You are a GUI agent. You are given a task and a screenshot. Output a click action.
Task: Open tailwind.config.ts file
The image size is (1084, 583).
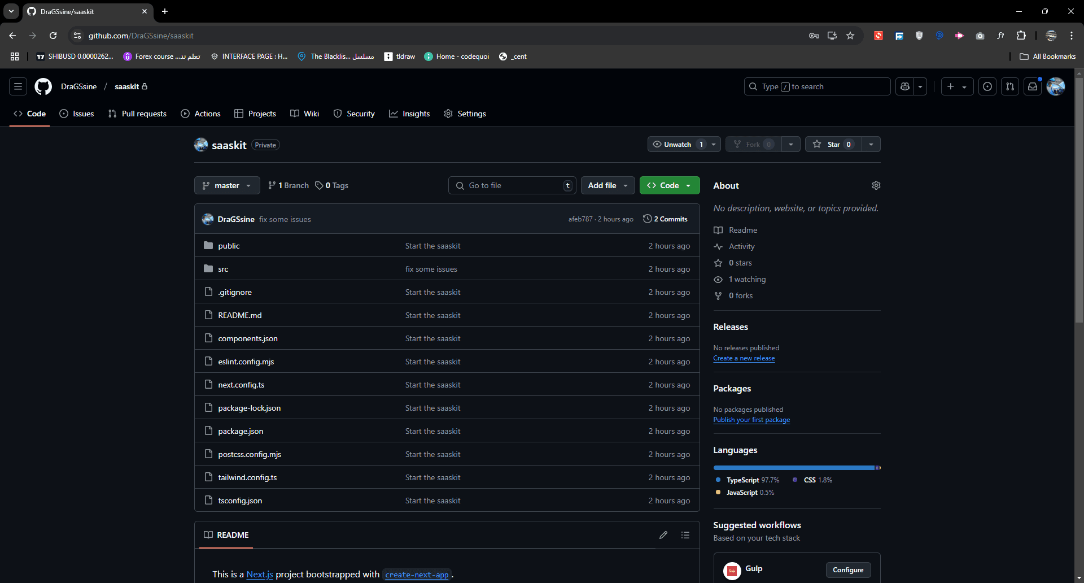[x=247, y=477]
